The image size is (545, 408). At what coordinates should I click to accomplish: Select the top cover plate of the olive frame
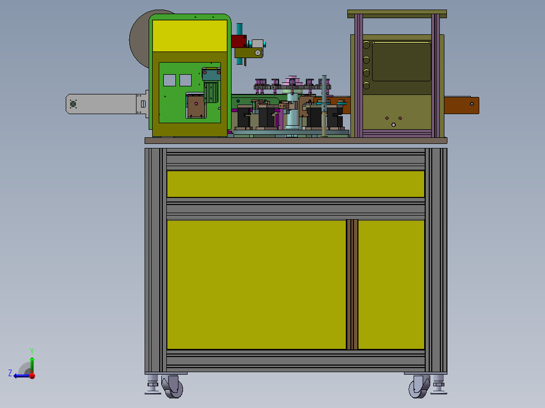pyautogui.click(x=397, y=14)
